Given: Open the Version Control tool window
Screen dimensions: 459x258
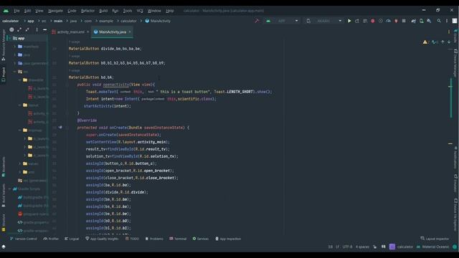Looking at the screenshot, I should pyautogui.click(x=24, y=239).
